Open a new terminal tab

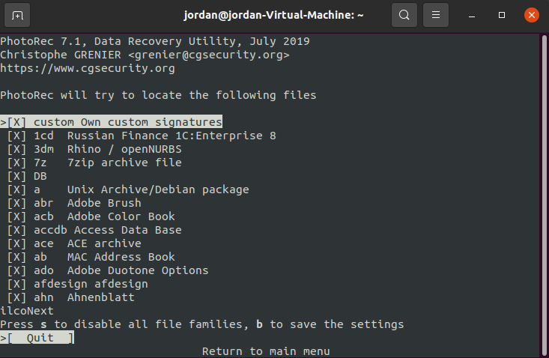pyautogui.click(x=17, y=15)
